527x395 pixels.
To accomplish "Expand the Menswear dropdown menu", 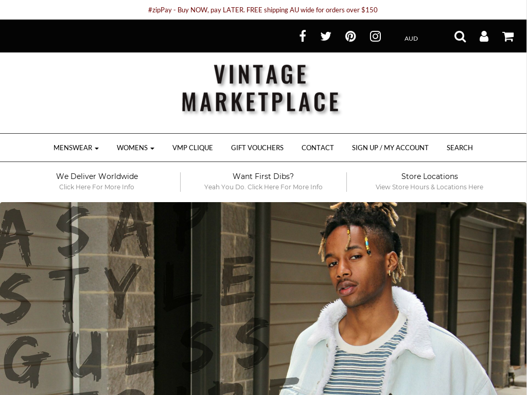I will 76,148.
